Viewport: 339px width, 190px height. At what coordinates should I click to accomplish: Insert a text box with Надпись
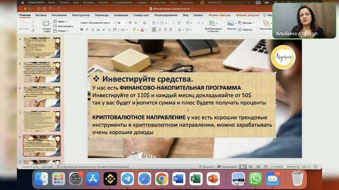point(245,30)
